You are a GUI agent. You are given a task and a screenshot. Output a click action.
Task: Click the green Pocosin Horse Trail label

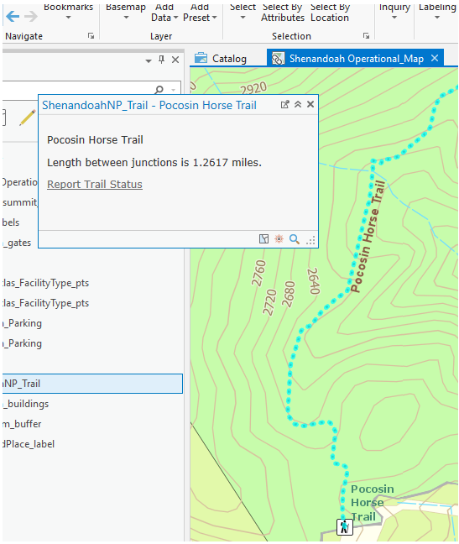point(372,503)
